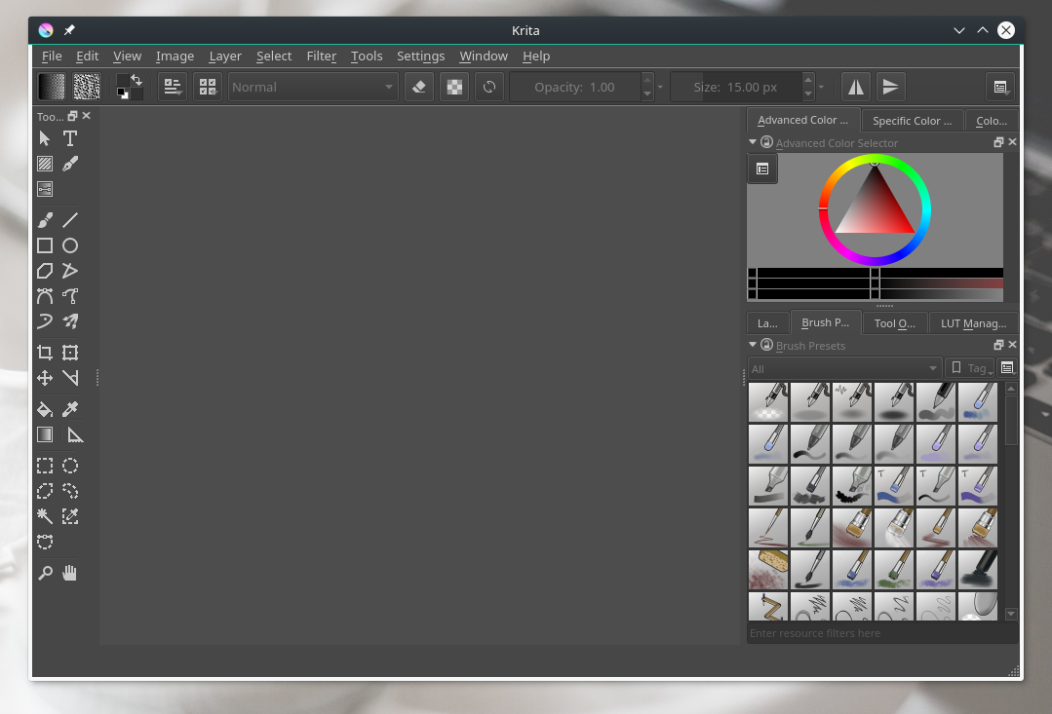
Task: Open the Layer menu
Action: [x=225, y=56]
